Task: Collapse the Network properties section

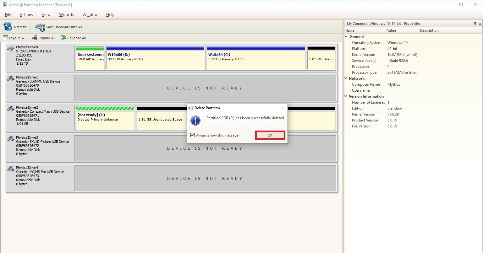Action: click(346, 78)
